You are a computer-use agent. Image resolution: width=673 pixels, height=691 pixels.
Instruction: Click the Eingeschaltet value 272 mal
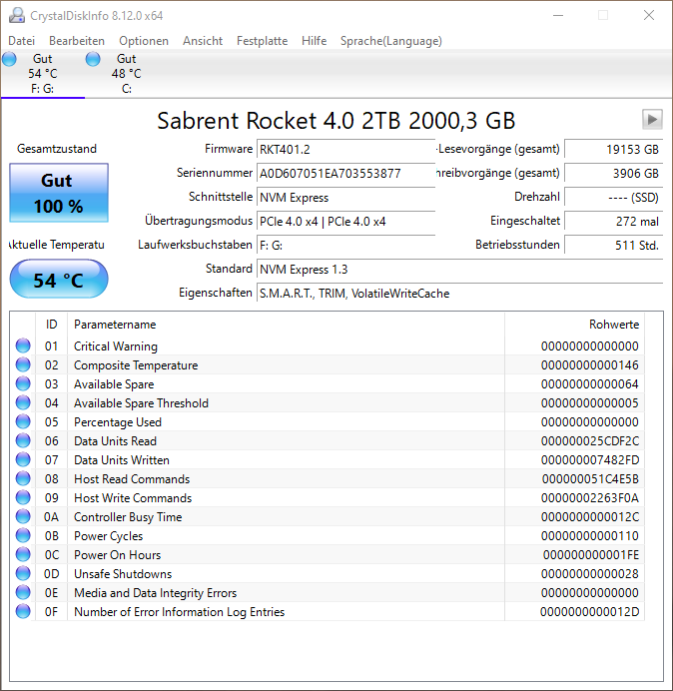point(613,222)
